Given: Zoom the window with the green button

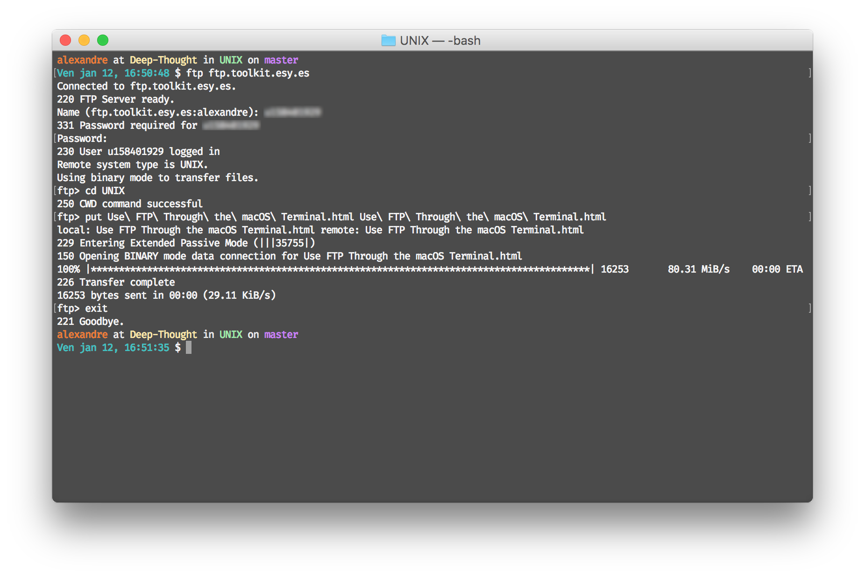Looking at the screenshot, I should pos(103,41).
